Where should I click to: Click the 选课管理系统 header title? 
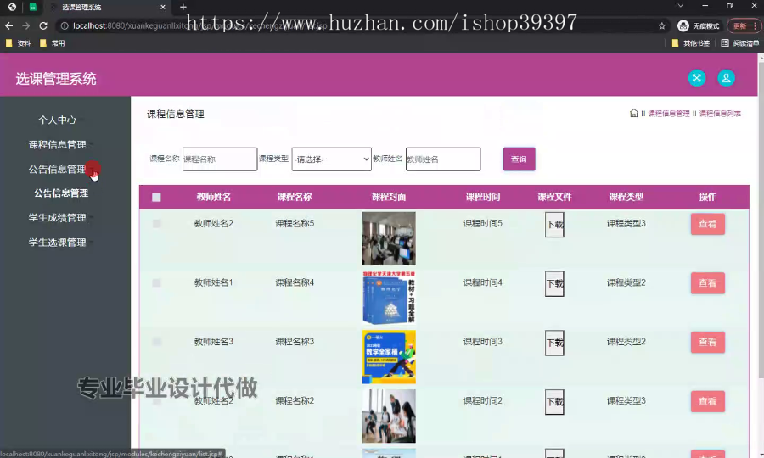(55, 78)
